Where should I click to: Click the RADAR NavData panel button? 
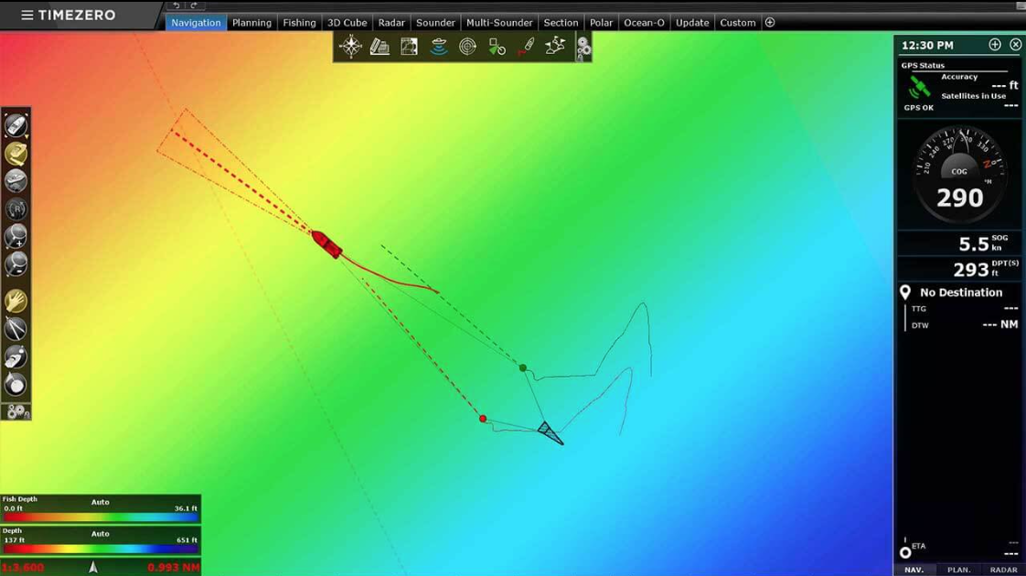click(x=1003, y=570)
